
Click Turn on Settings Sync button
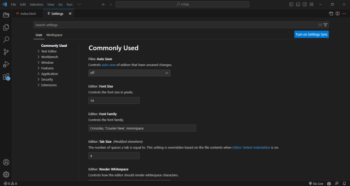coord(311,34)
